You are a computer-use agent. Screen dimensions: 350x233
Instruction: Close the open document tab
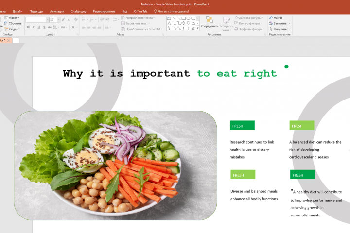coord(8,40)
